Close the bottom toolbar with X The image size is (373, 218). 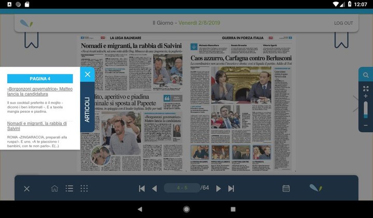click(x=26, y=189)
